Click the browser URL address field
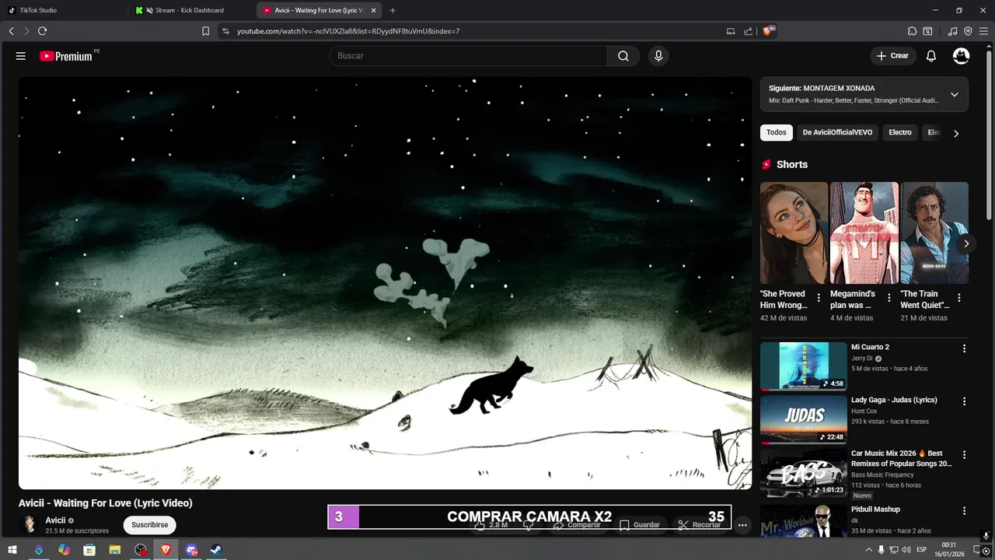Viewport: 995px width, 560px height. click(x=474, y=31)
